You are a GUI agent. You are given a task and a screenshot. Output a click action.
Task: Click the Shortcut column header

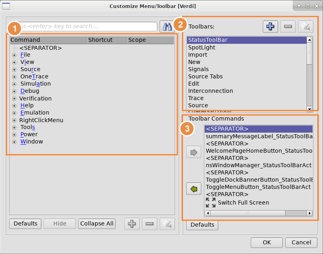pos(100,40)
